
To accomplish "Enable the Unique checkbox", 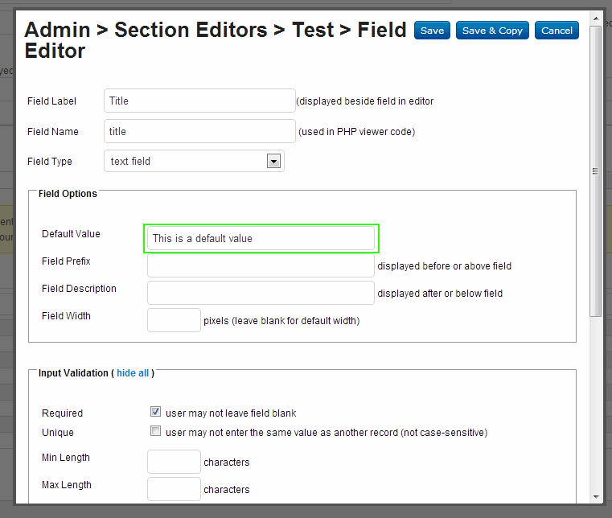I will (156, 431).
